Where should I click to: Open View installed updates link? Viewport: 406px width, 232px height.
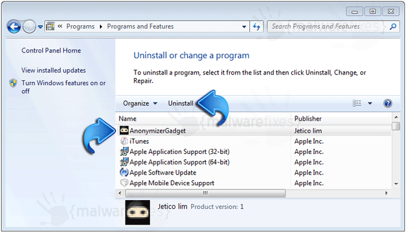tap(54, 70)
